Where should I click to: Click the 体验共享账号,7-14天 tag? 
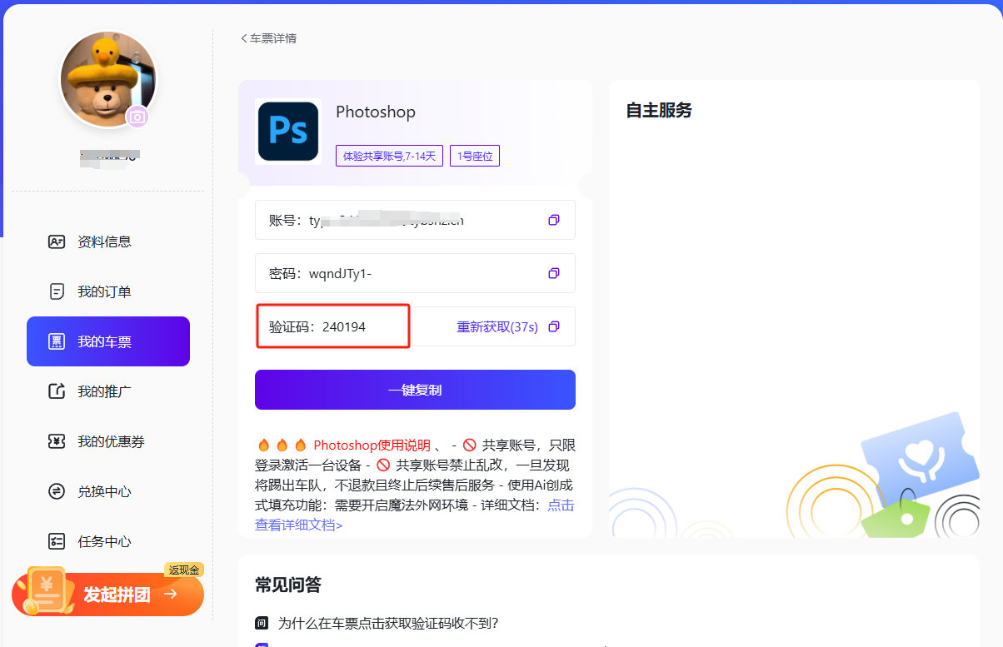tap(389, 156)
